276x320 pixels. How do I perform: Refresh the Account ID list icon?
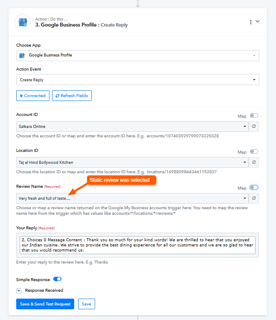pos(254,127)
